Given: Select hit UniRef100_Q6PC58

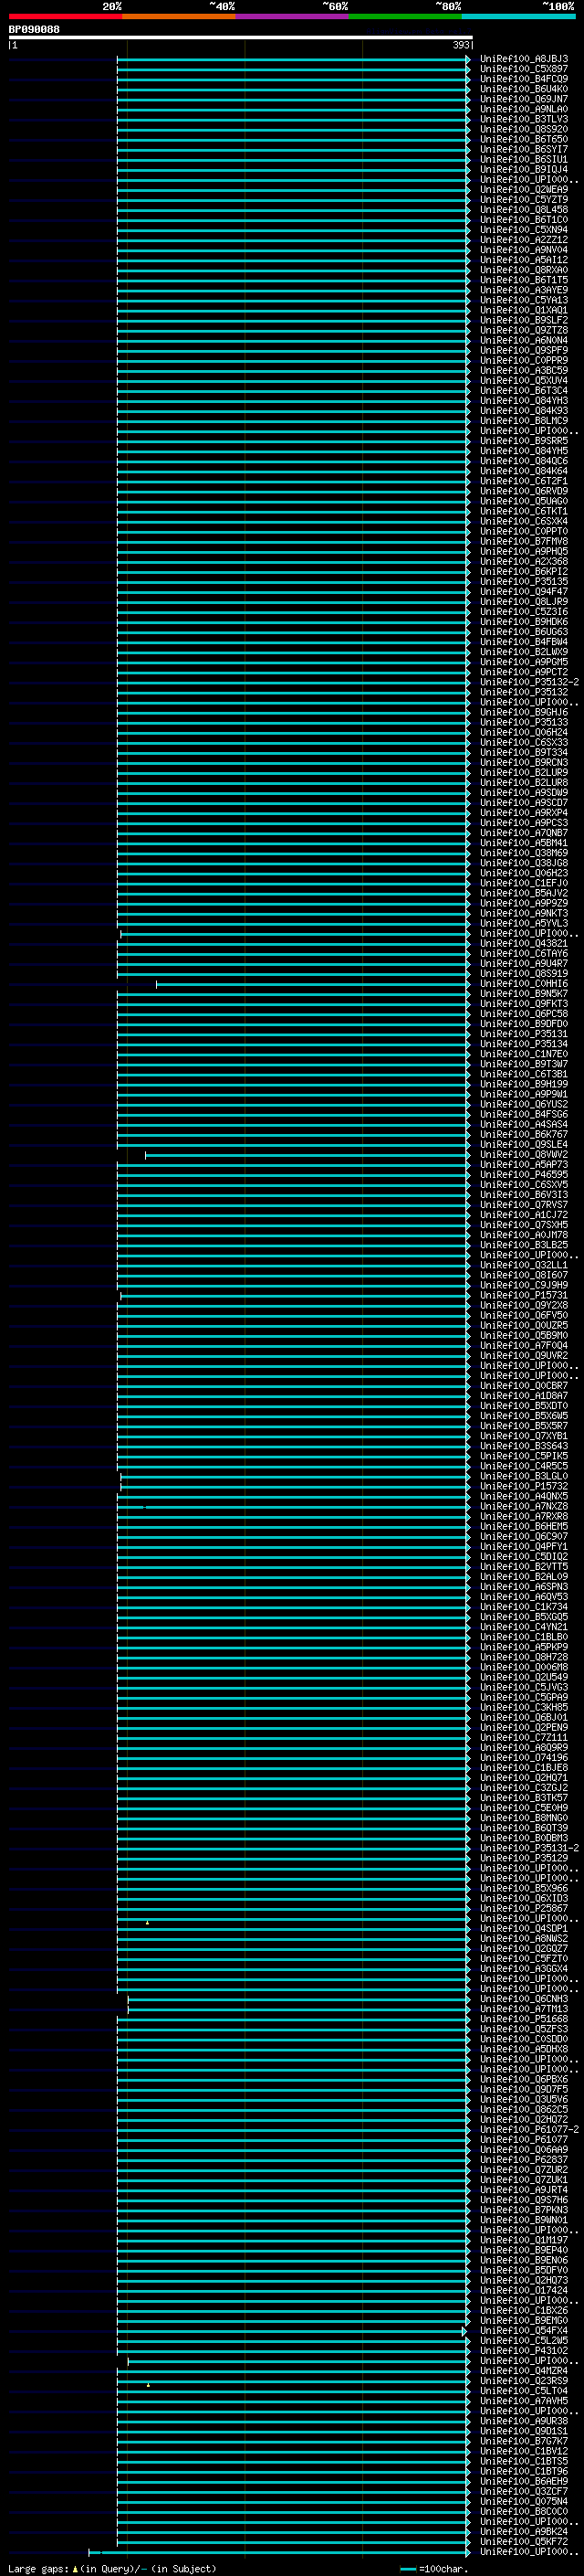Looking at the screenshot, I should tap(524, 1015).
